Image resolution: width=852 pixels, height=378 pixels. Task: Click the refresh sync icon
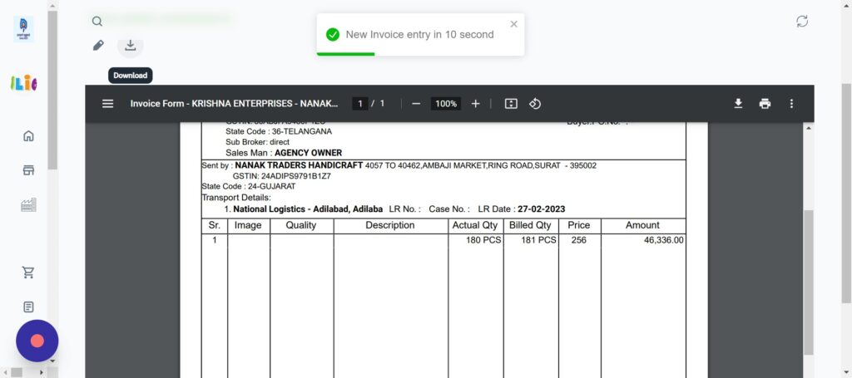coord(802,22)
